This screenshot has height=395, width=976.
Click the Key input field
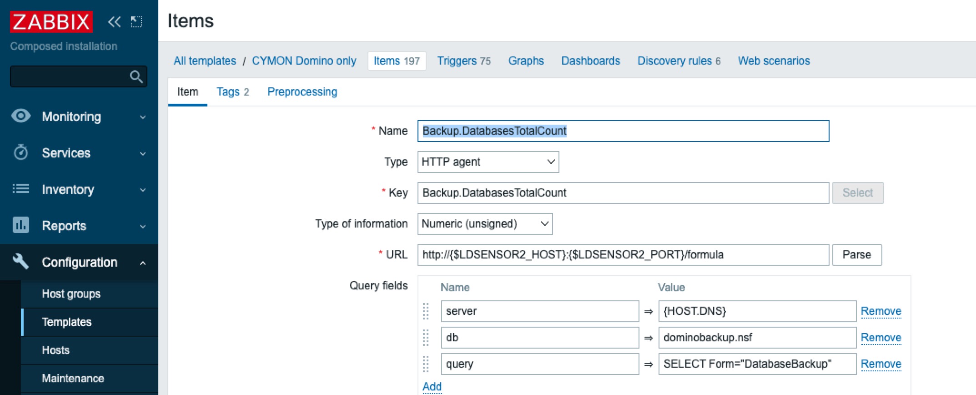623,193
